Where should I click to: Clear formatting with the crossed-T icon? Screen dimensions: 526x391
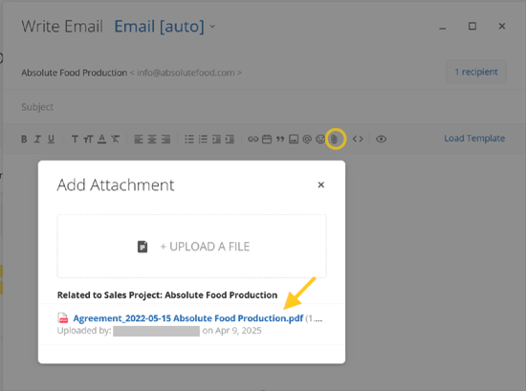pyautogui.click(x=116, y=139)
